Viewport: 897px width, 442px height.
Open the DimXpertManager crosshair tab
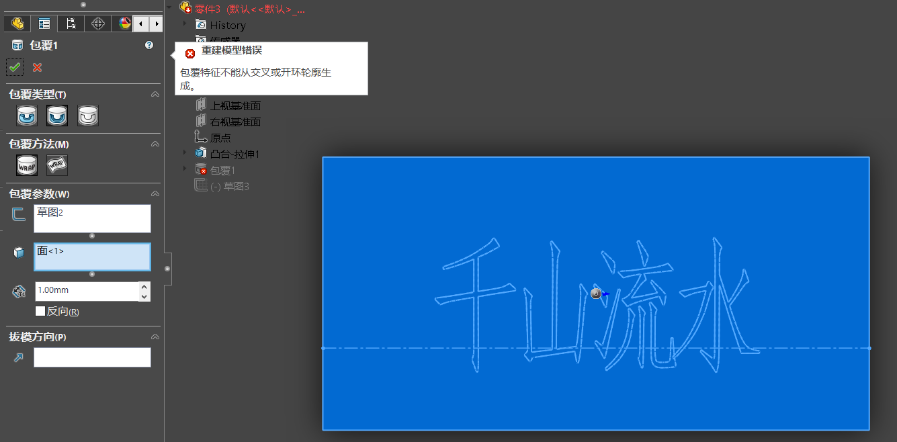[x=98, y=24]
